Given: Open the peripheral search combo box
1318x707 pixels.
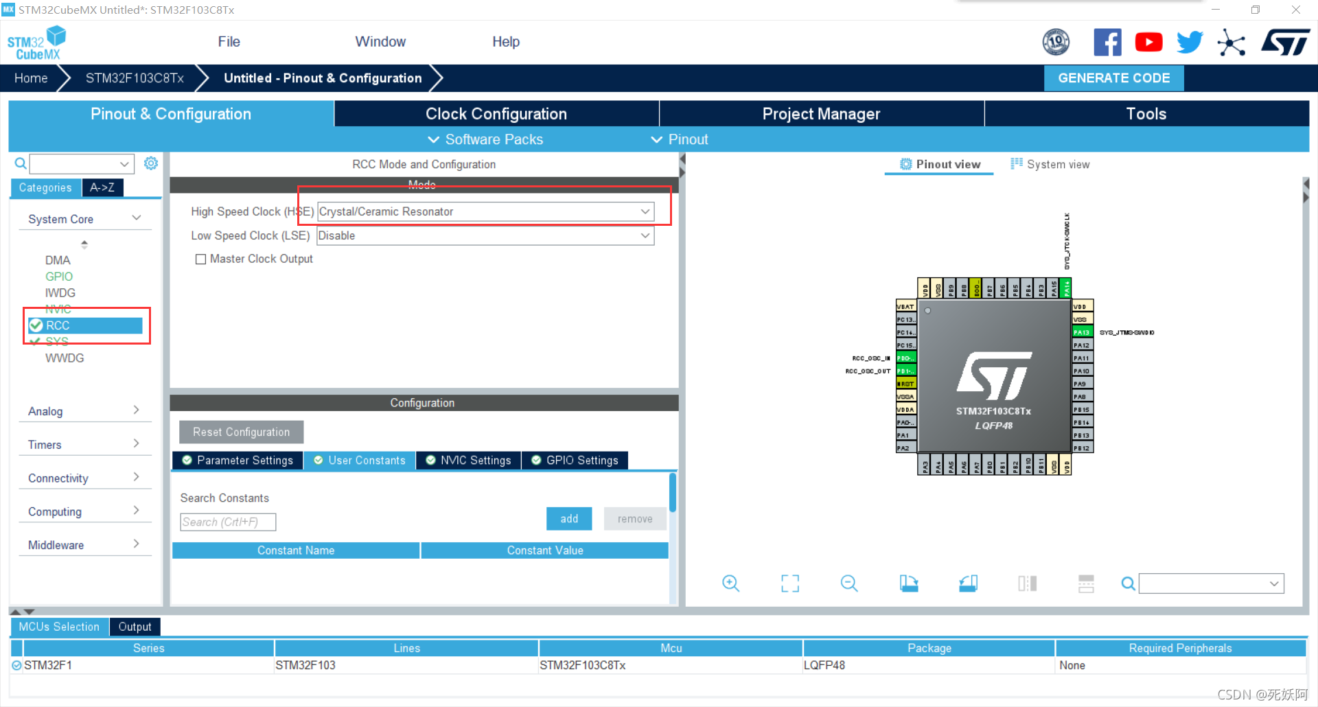Looking at the screenshot, I should click(x=82, y=163).
